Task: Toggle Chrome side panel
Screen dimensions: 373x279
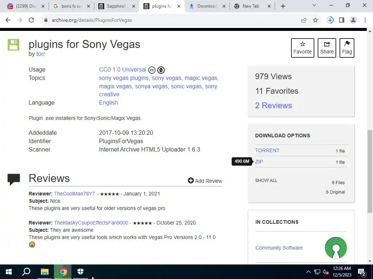Action: coord(342,20)
